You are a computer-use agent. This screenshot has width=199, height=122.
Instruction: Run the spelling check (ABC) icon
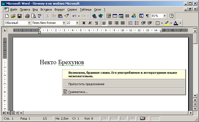click(x=39, y=16)
